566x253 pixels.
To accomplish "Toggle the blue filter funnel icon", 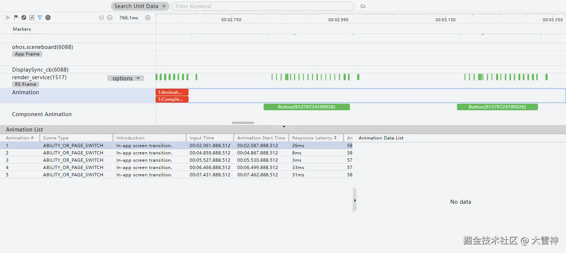I will 40,18.
